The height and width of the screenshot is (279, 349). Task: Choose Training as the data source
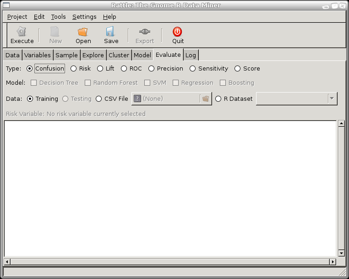tap(30, 98)
